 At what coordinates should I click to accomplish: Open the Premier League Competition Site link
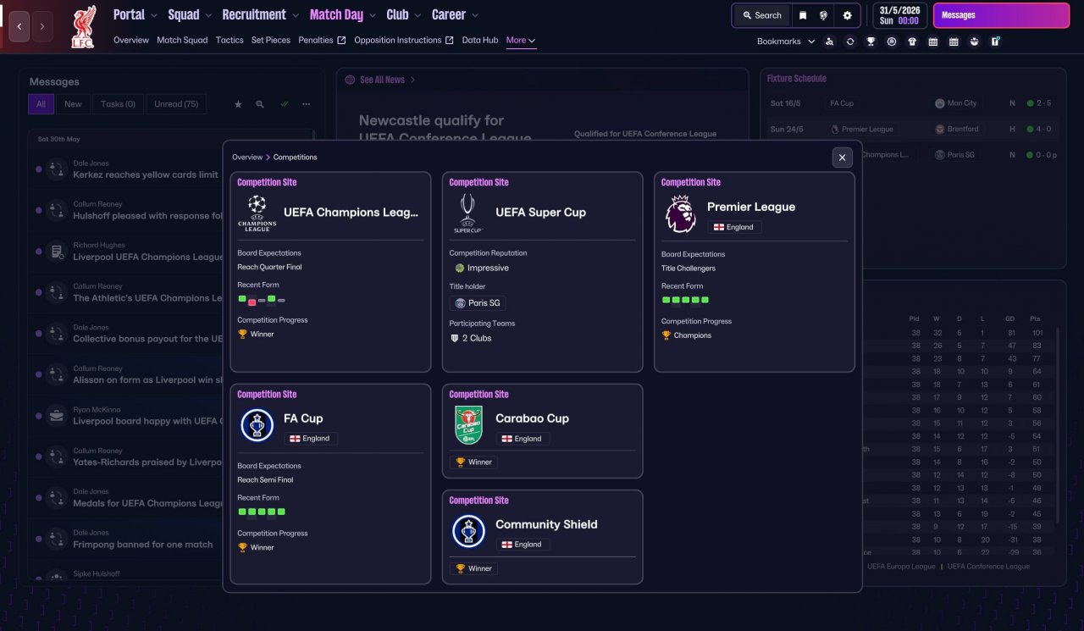tap(690, 182)
